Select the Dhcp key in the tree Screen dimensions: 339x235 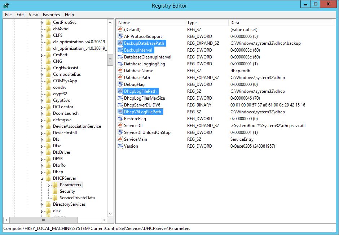click(58, 172)
